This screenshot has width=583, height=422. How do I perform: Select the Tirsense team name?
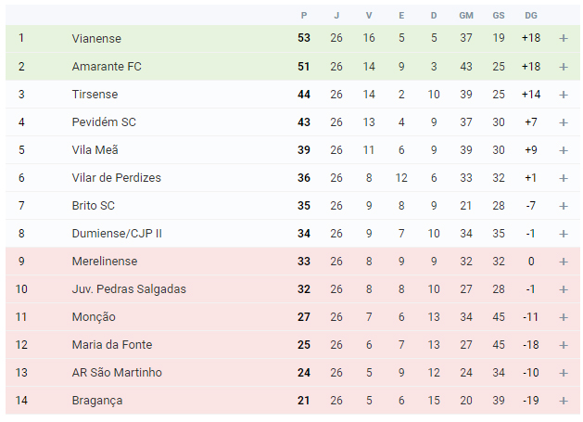pyautogui.click(x=95, y=95)
